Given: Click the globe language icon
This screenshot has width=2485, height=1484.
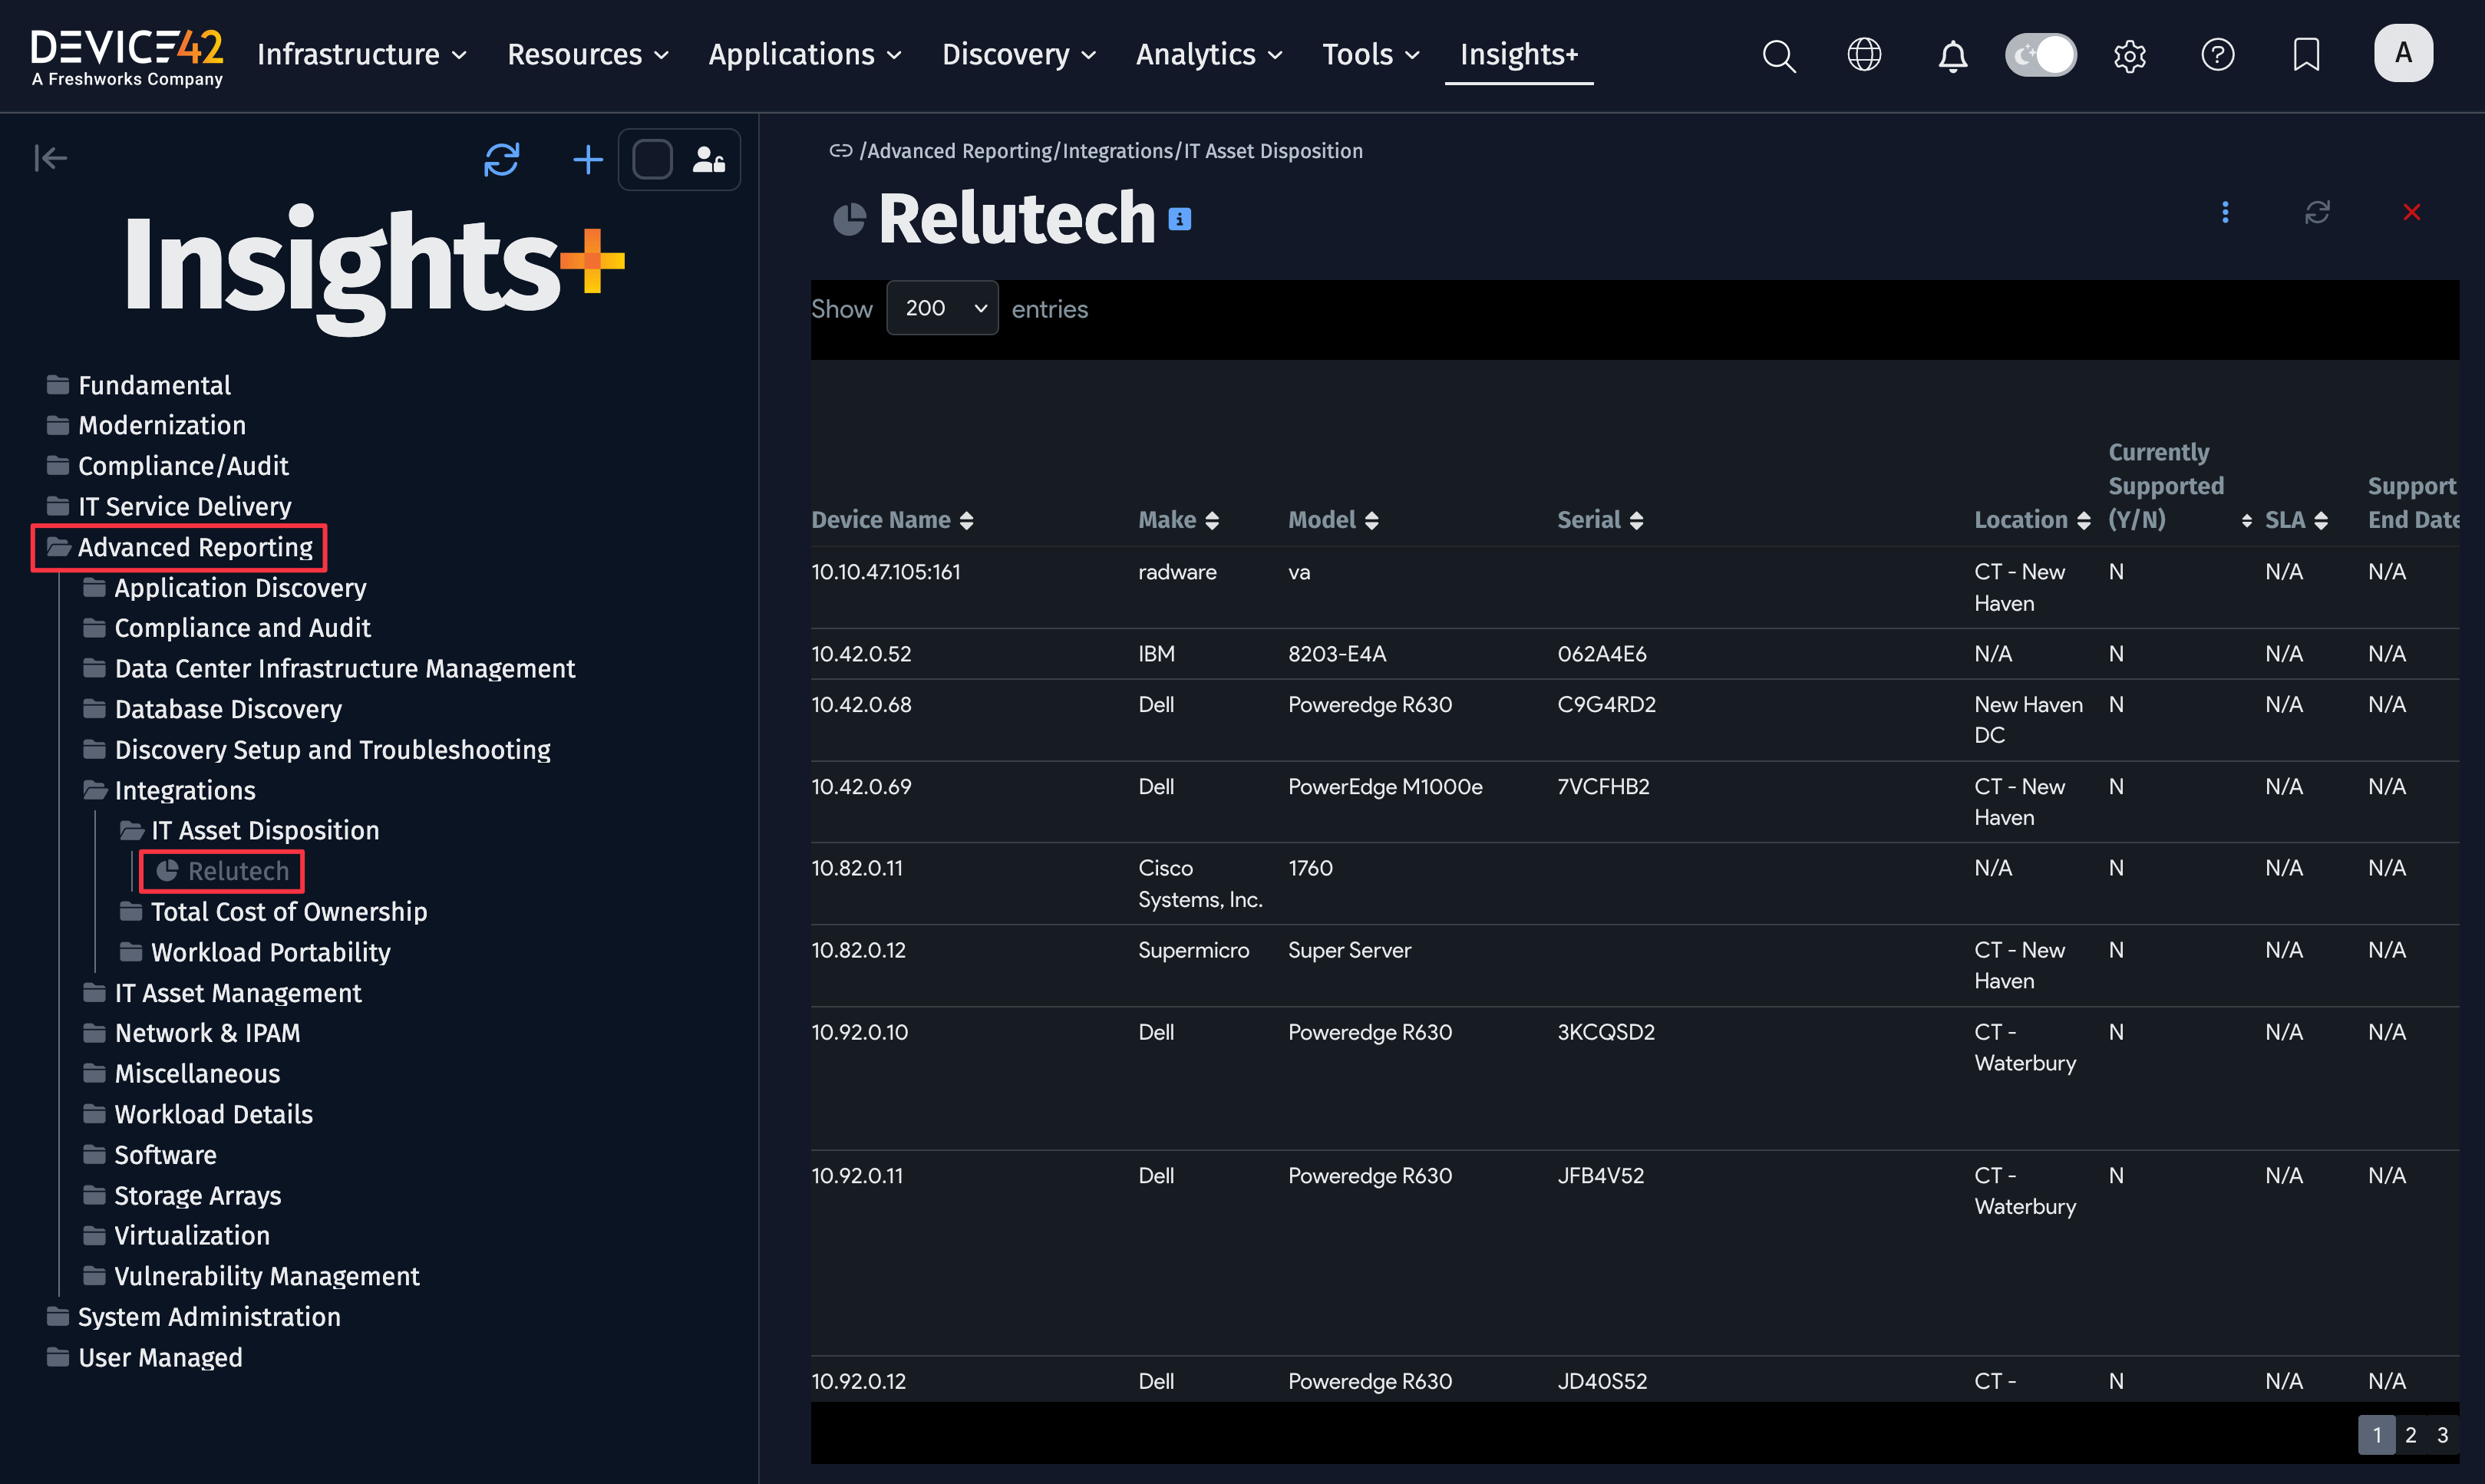Looking at the screenshot, I should point(1864,55).
